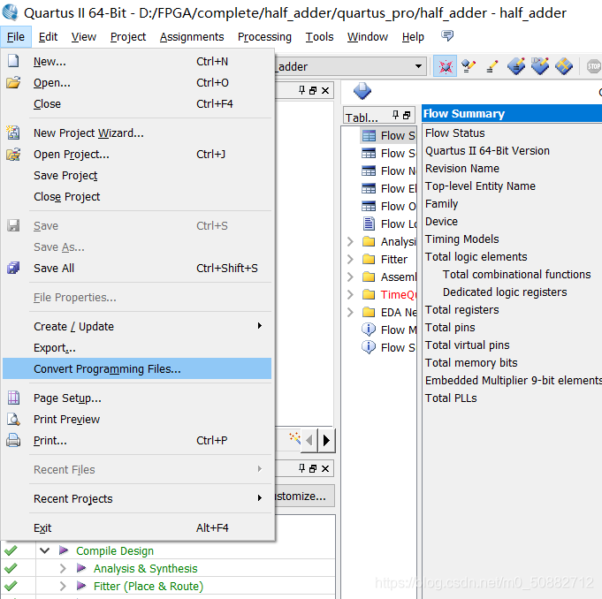Open the Create / Update submenu

137,326
